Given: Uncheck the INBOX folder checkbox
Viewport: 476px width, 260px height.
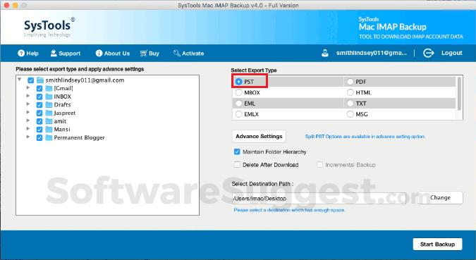Looking at the screenshot, I should pos(39,97).
